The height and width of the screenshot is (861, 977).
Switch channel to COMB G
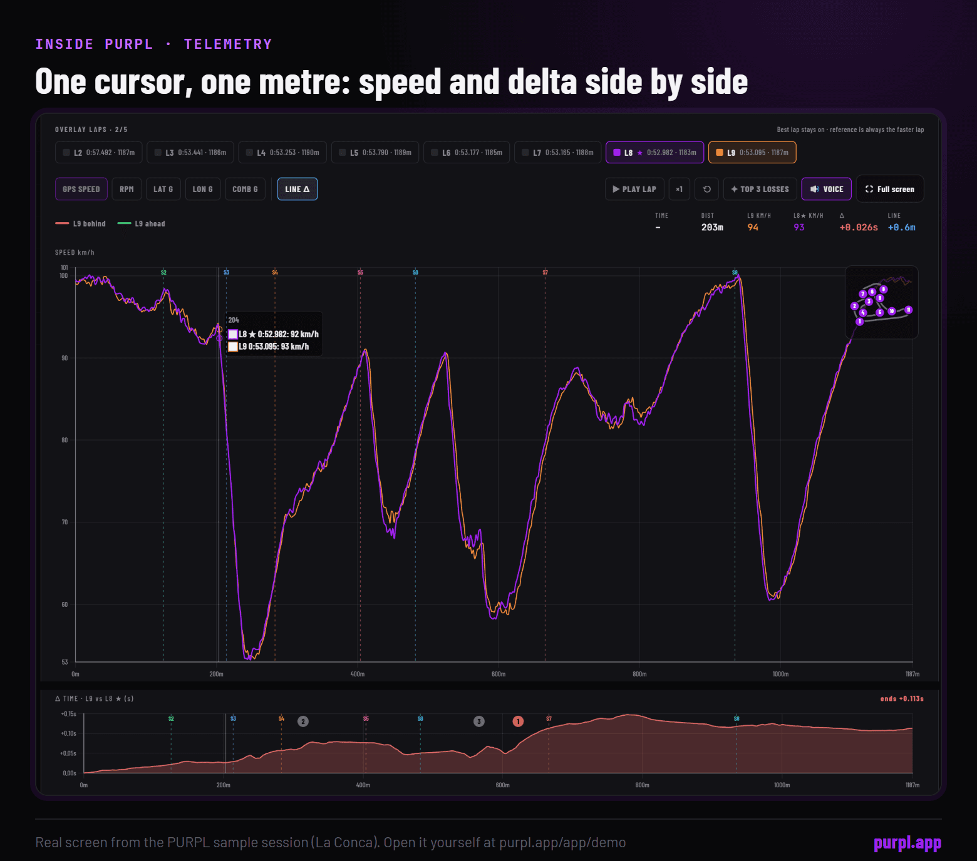pyautogui.click(x=245, y=189)
